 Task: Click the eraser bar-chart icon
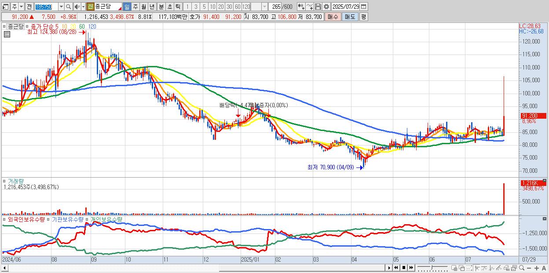click(506, 268)
